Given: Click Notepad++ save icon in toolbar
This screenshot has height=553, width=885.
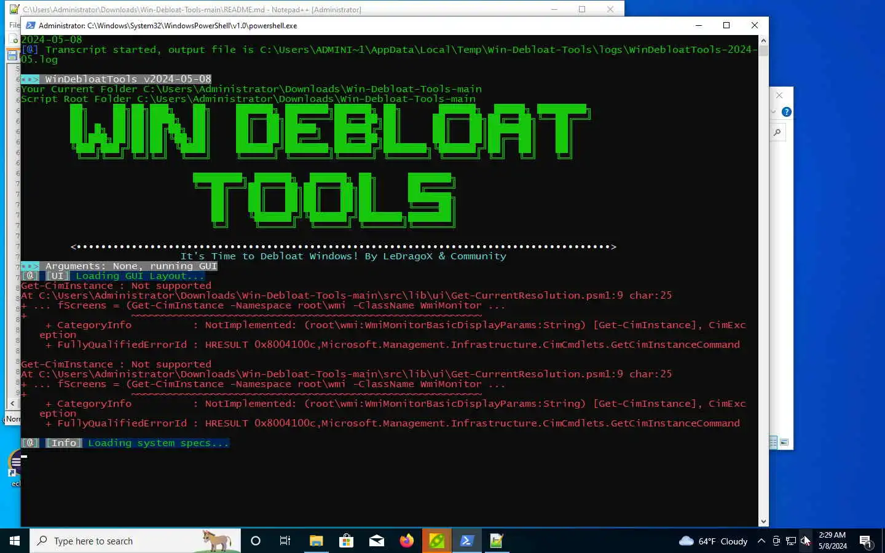Looking at the screenshot, I should [x=12, y=55].
